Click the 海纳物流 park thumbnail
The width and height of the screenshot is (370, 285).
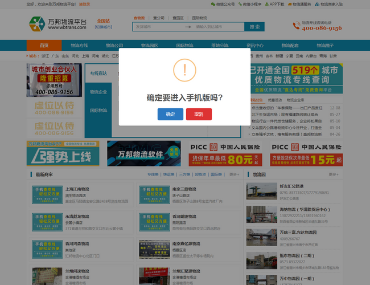262,214
